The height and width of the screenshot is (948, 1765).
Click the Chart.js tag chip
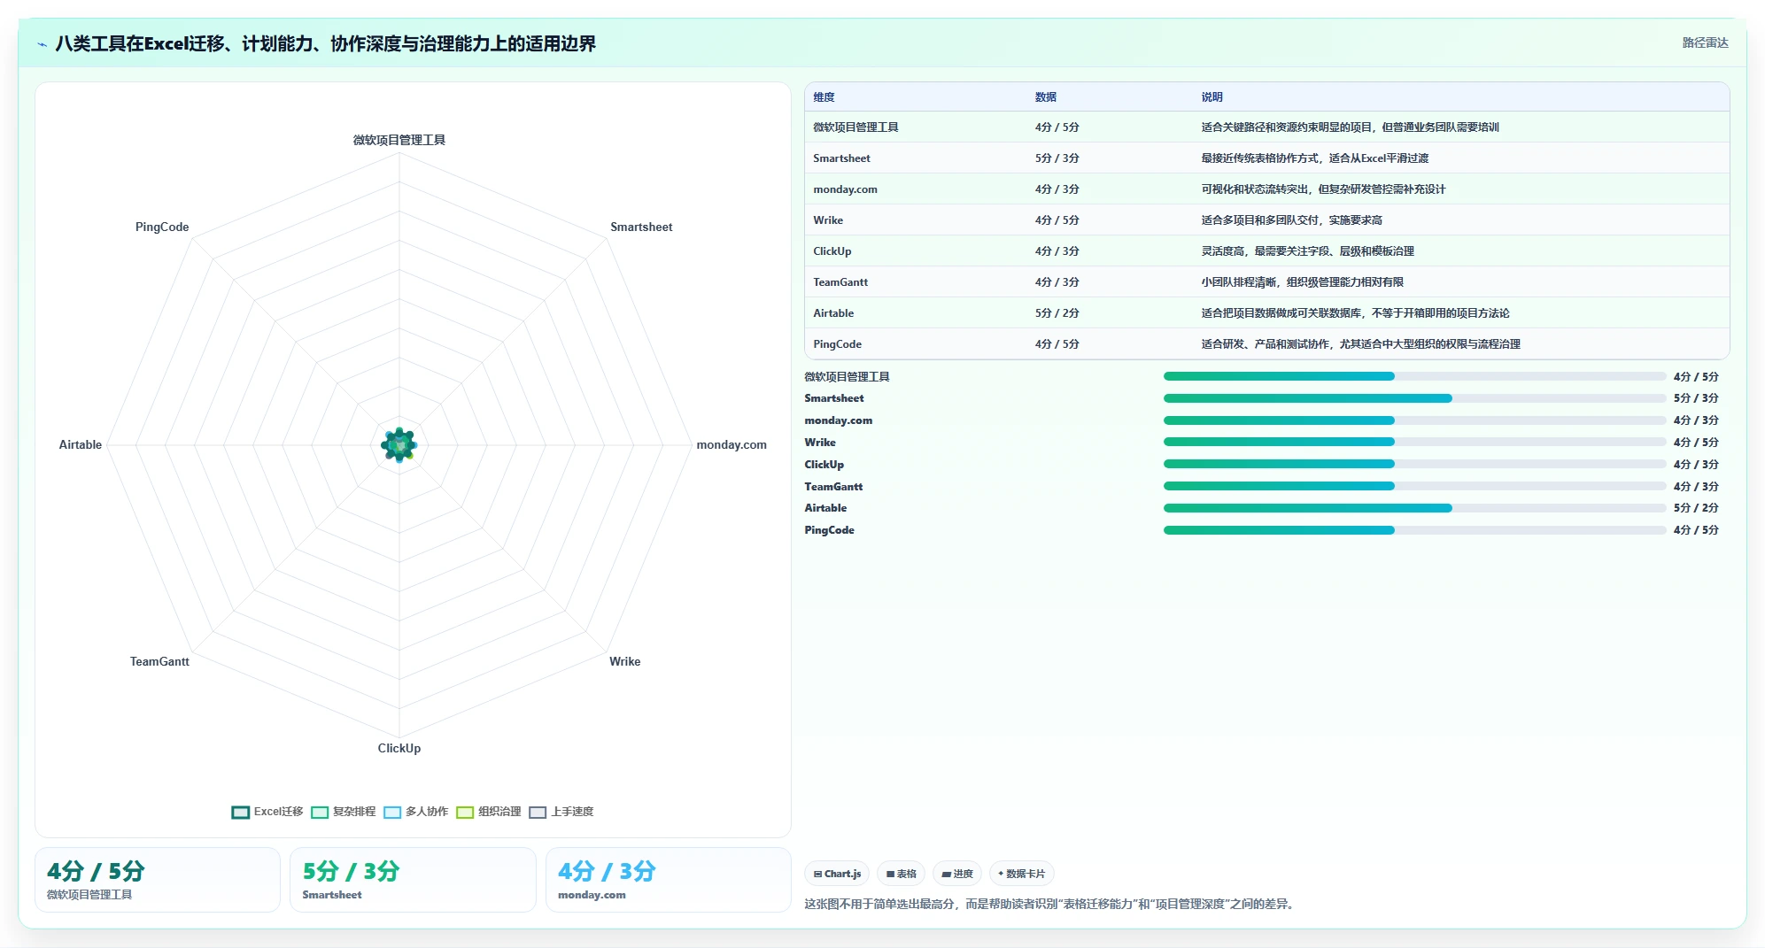(837, 874)
